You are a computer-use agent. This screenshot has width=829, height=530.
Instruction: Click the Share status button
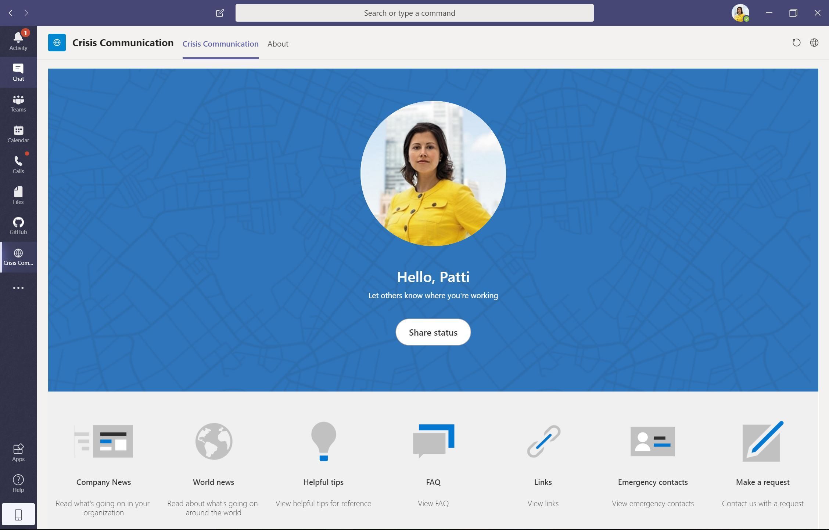tap(433, 332)
